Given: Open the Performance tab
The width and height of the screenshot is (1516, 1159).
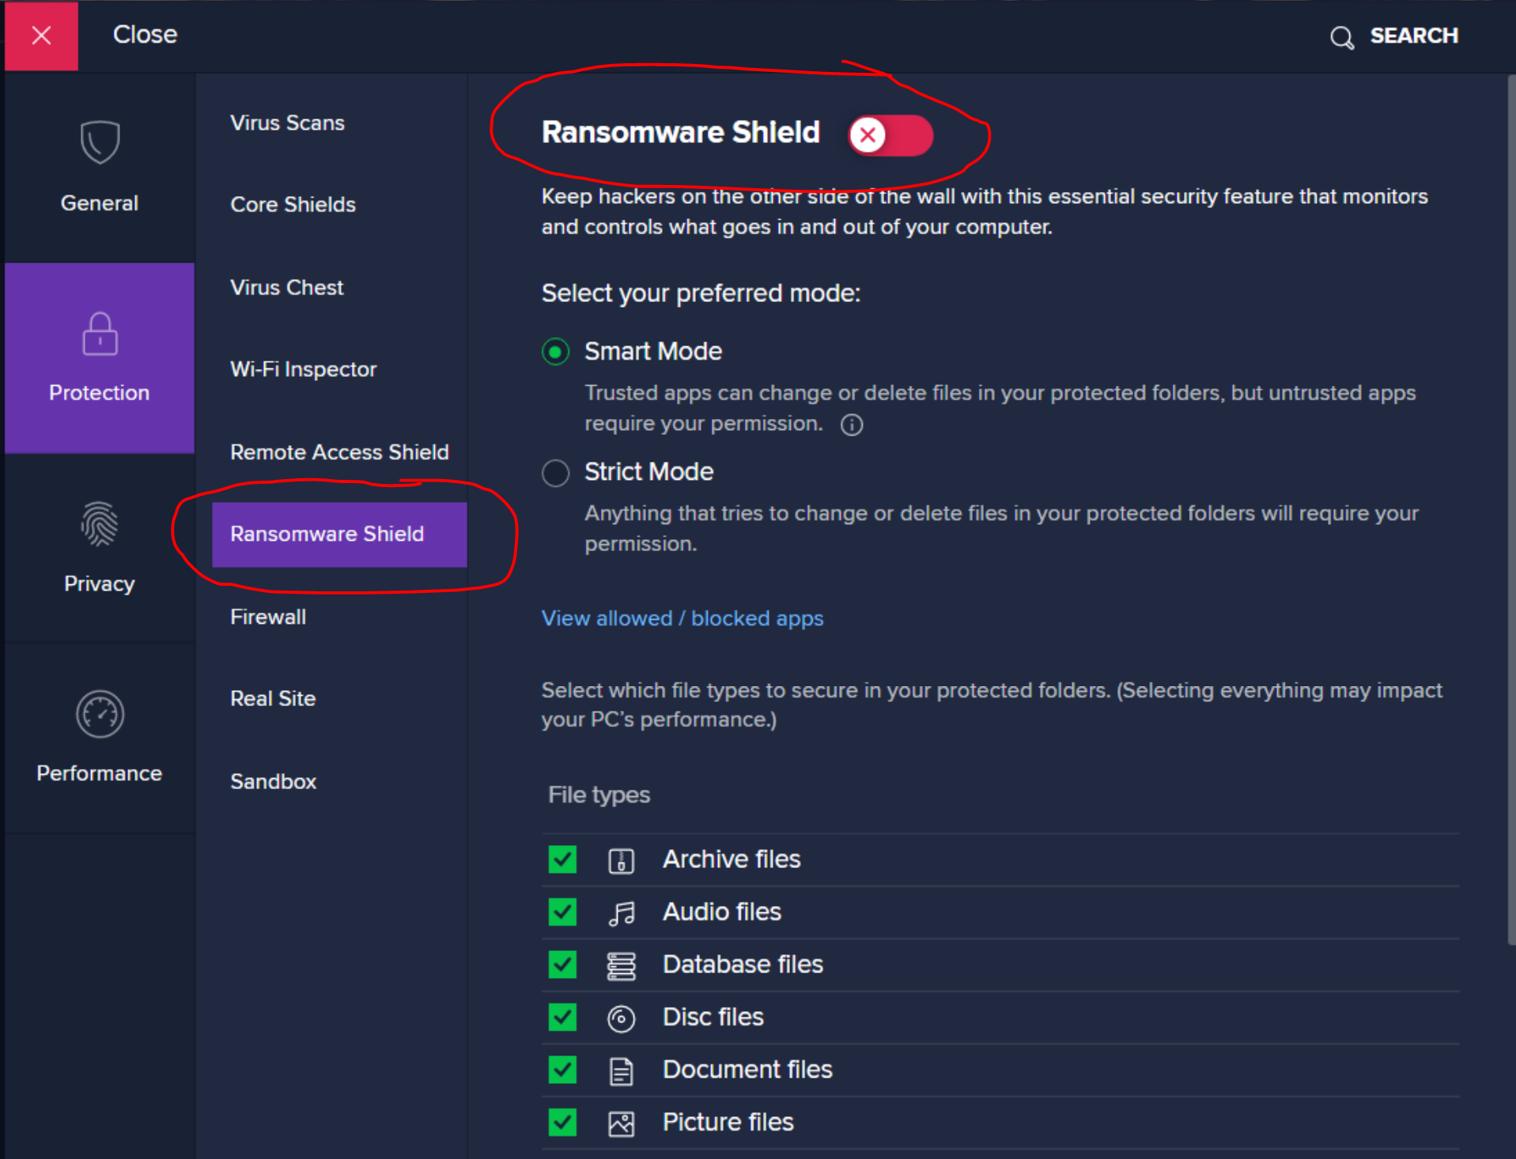Looking at the screenshot, I should (x=100, y=738).
